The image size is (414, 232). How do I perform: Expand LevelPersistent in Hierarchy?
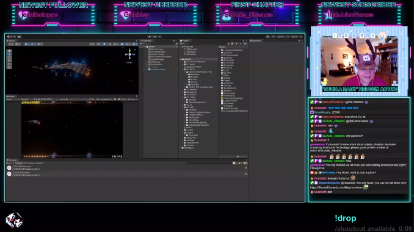tap(147, 70)
